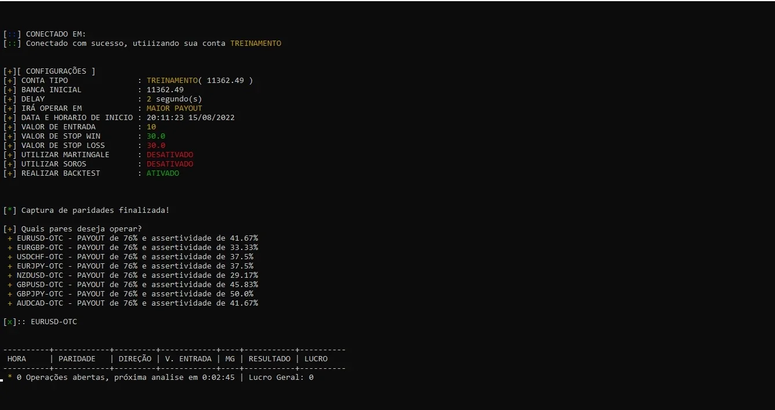Click the TREINAMENTO account name in the connection message
Viewport: 775px width, 410px height.
[x=256, y=43]
